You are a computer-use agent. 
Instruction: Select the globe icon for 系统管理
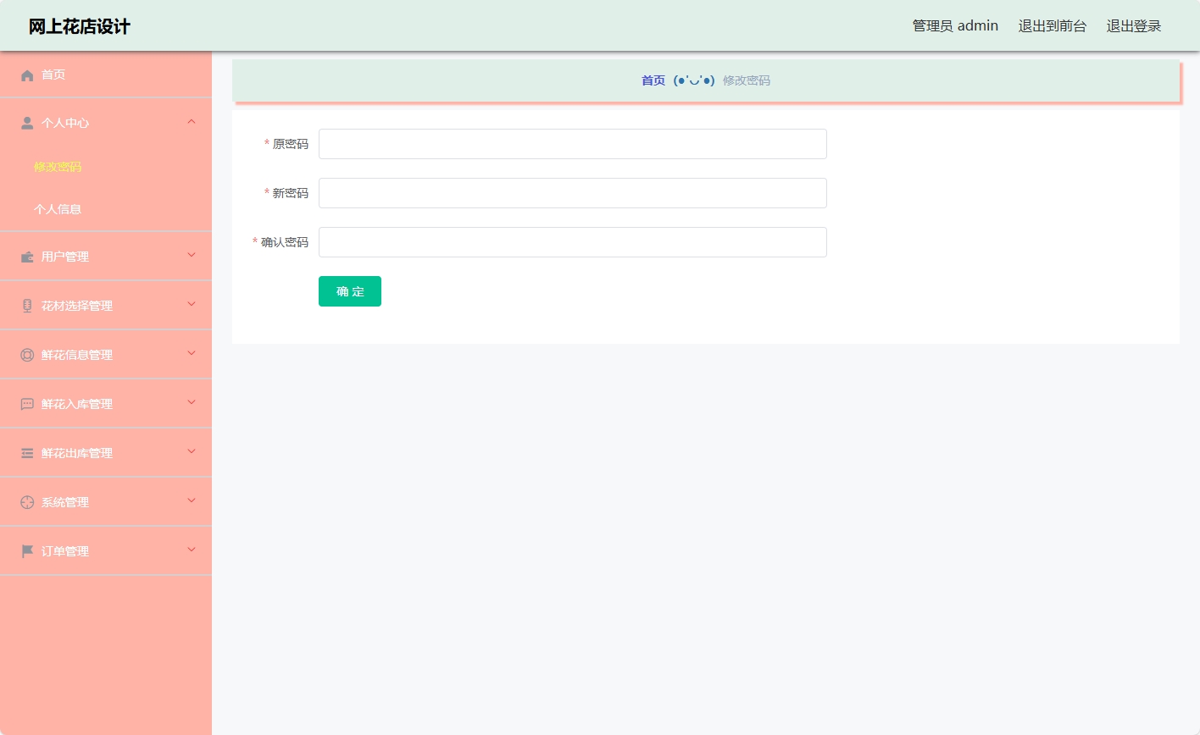point(27,501)
